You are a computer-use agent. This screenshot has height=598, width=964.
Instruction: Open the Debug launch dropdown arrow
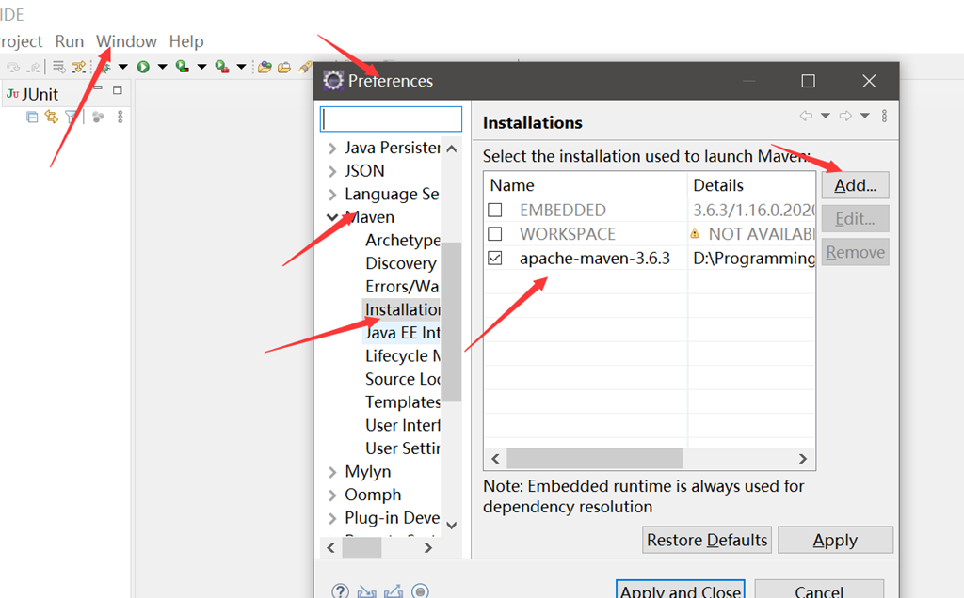click(x=123, y=67)
